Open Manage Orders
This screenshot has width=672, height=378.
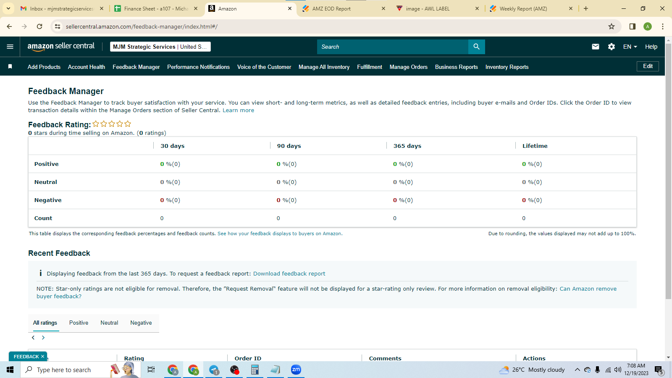tap(409, 67)
